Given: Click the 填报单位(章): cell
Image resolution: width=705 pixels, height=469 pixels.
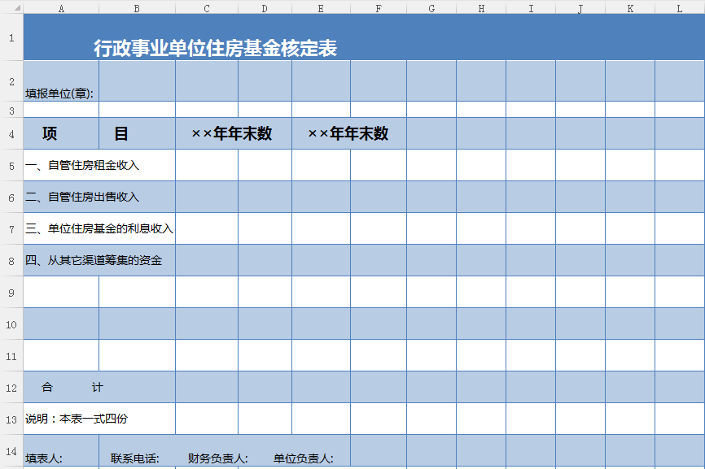Looking at the screenshot, I should click(x=61, y=93).
